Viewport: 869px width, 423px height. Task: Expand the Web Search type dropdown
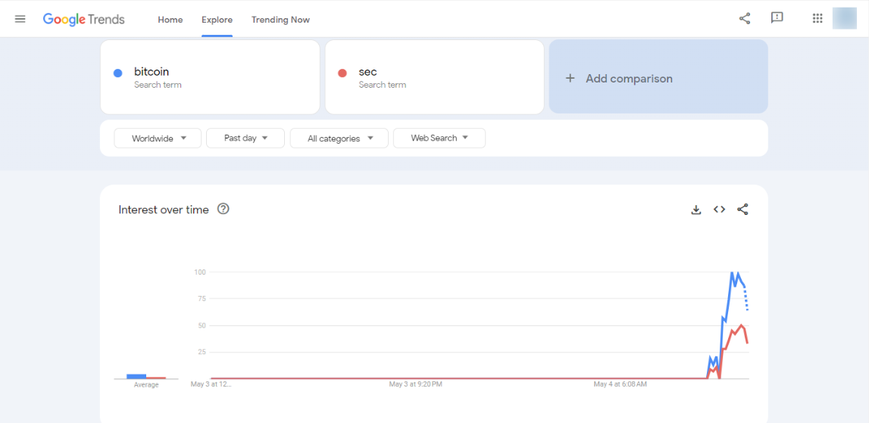coord(439,138)
